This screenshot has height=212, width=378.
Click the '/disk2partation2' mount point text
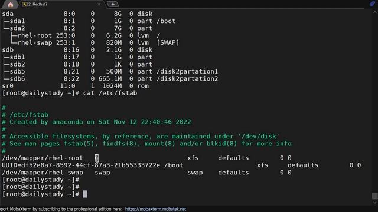click(x=187, y=78)
